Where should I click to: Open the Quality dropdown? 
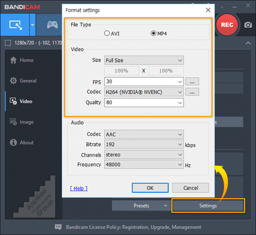click(144, 102)
